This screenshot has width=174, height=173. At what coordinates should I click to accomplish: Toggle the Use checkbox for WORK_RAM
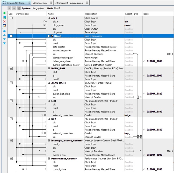11,68
